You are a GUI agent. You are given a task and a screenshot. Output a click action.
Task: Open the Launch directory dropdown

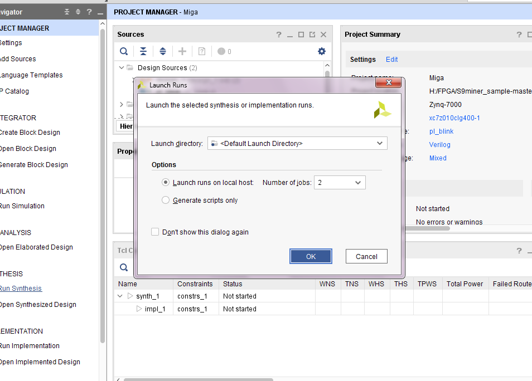coord(380,143)
